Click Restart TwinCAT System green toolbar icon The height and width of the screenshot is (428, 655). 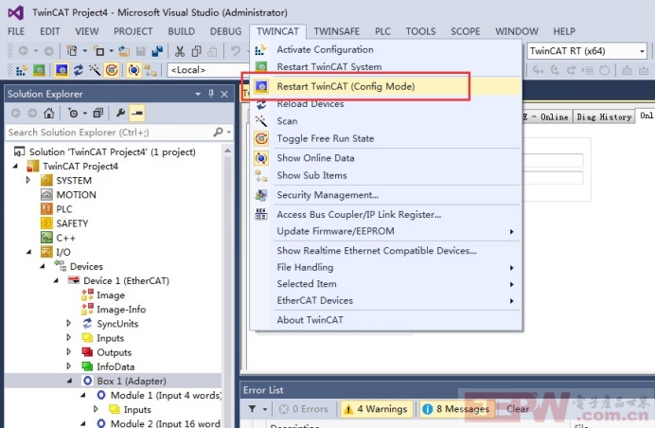click(39, 70)
